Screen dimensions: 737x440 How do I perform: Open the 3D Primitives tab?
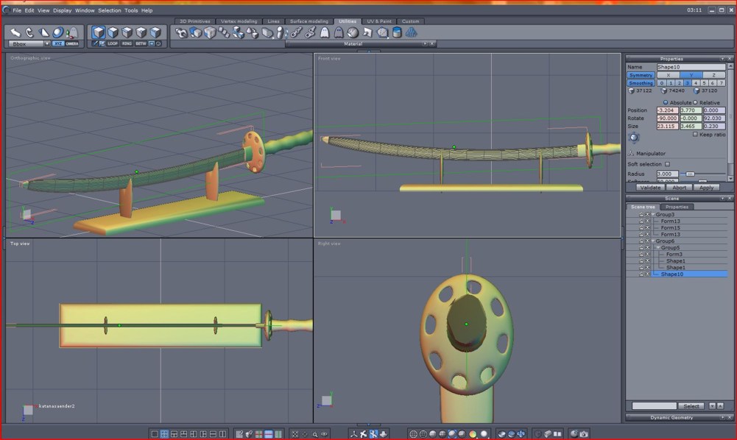pos(195,21)
